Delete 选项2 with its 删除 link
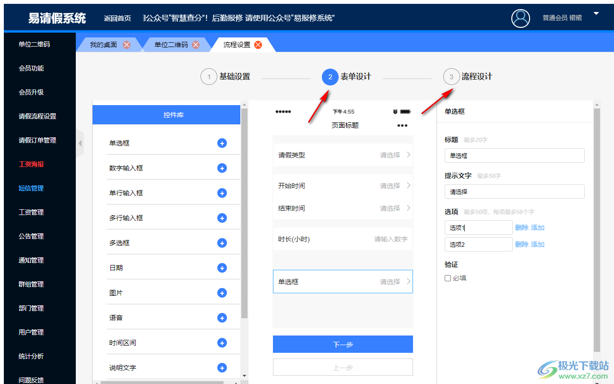614x384 pixels. click(522, 244)
